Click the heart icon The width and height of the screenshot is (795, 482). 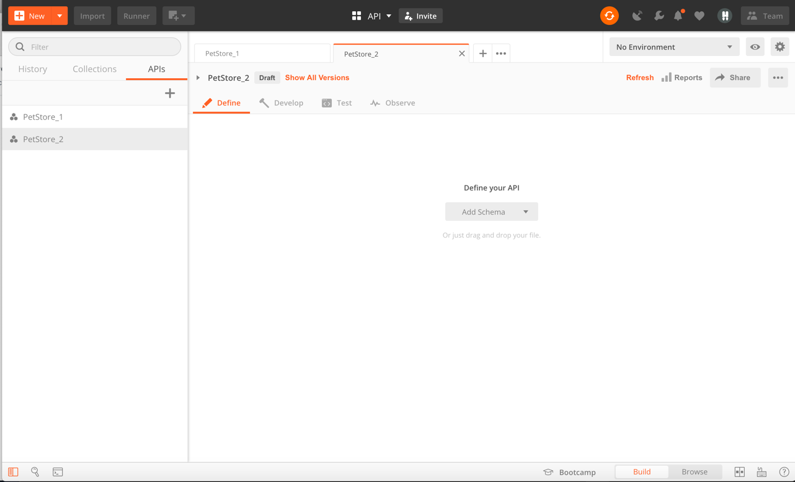tap(700, 16)
